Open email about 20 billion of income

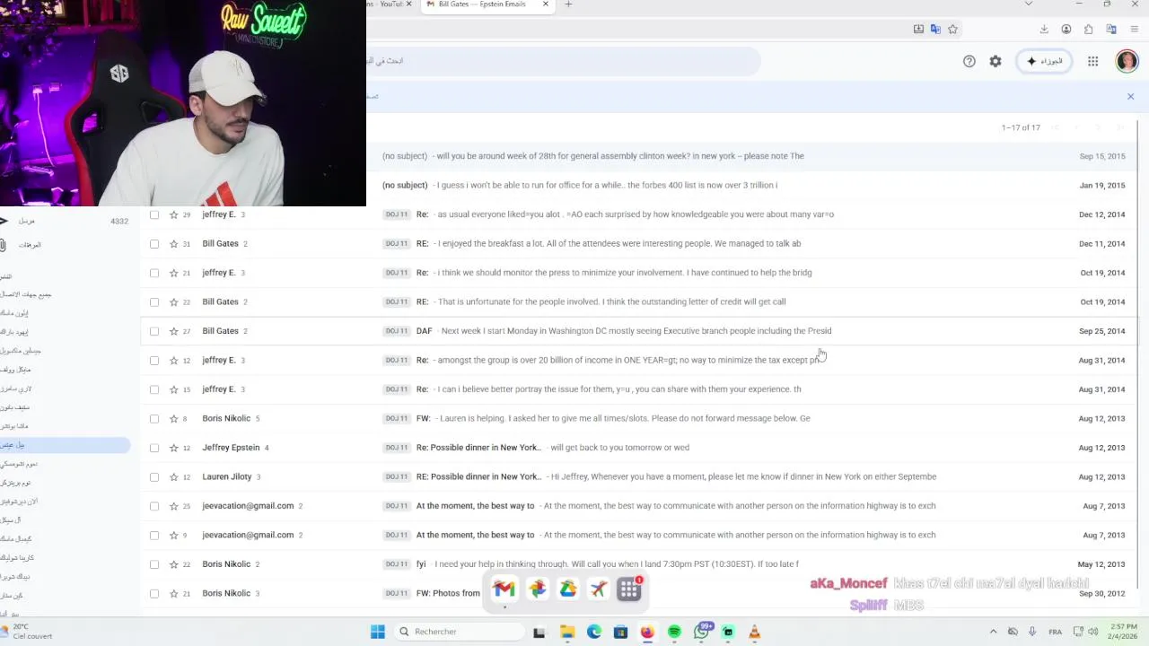[638, 360]
